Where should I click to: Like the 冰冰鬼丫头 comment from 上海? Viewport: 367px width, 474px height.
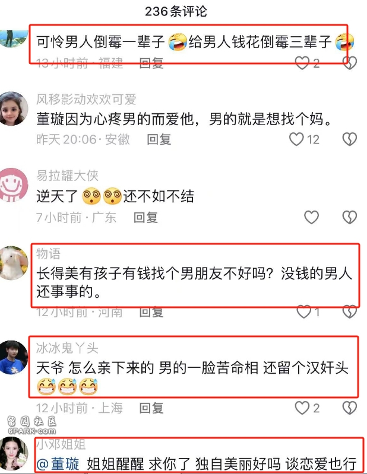(302, 408)
